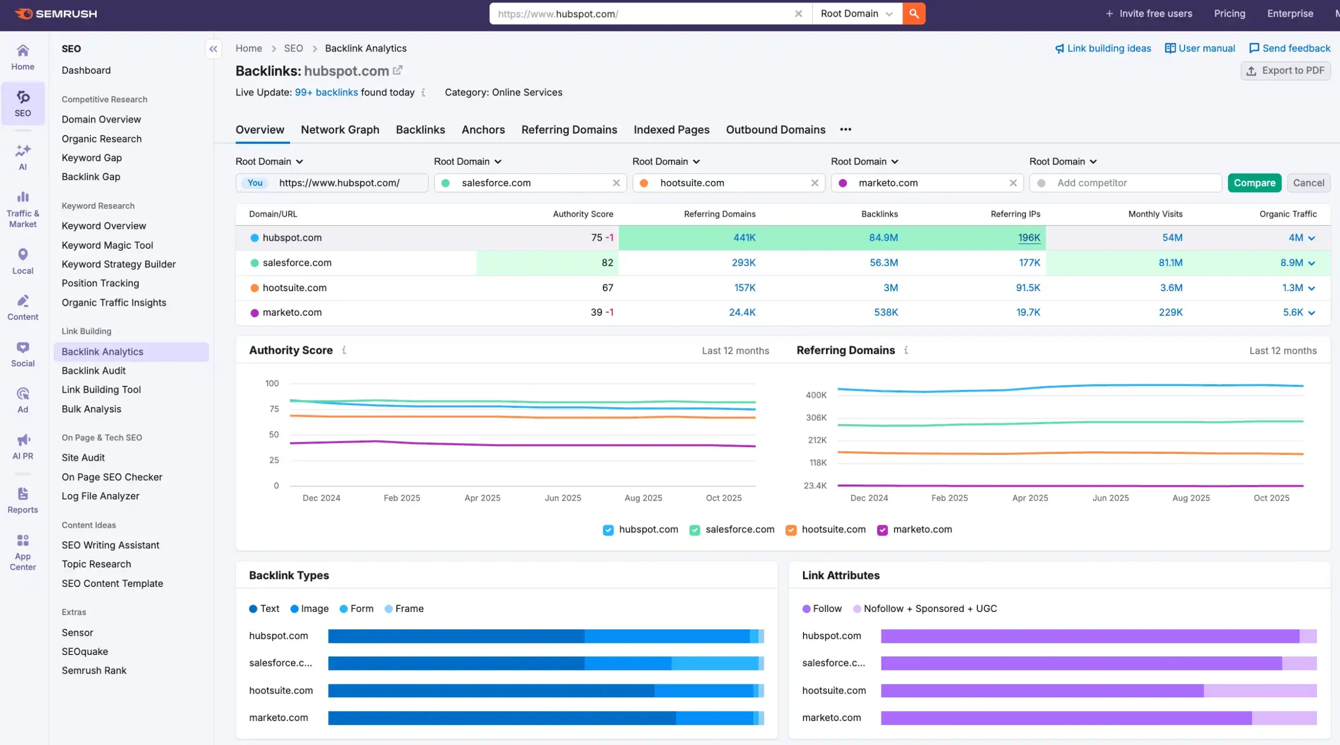
Task: Switch to the Network Graph tab
Action: click(340, 130)
